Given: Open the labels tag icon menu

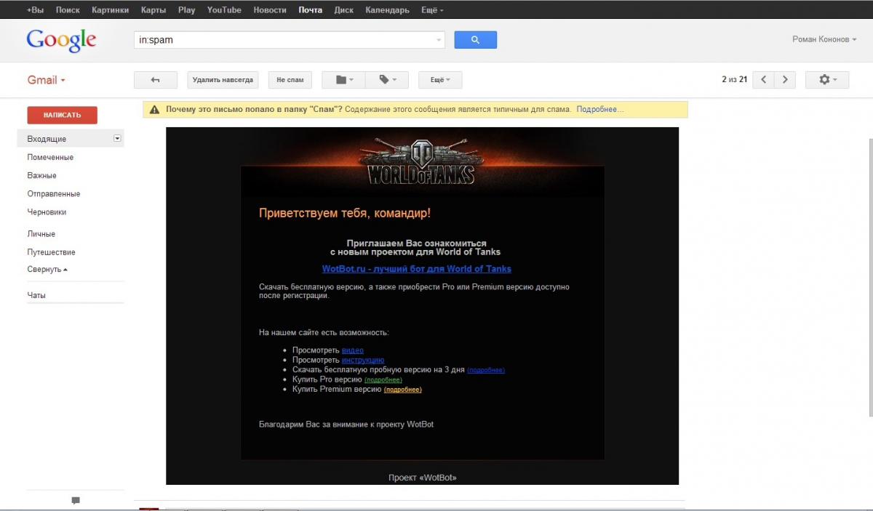Looking at the screenshot, I should pyautogui.click(x=387, y=80).
